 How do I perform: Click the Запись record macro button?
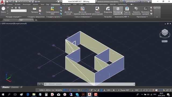point(3,10)
